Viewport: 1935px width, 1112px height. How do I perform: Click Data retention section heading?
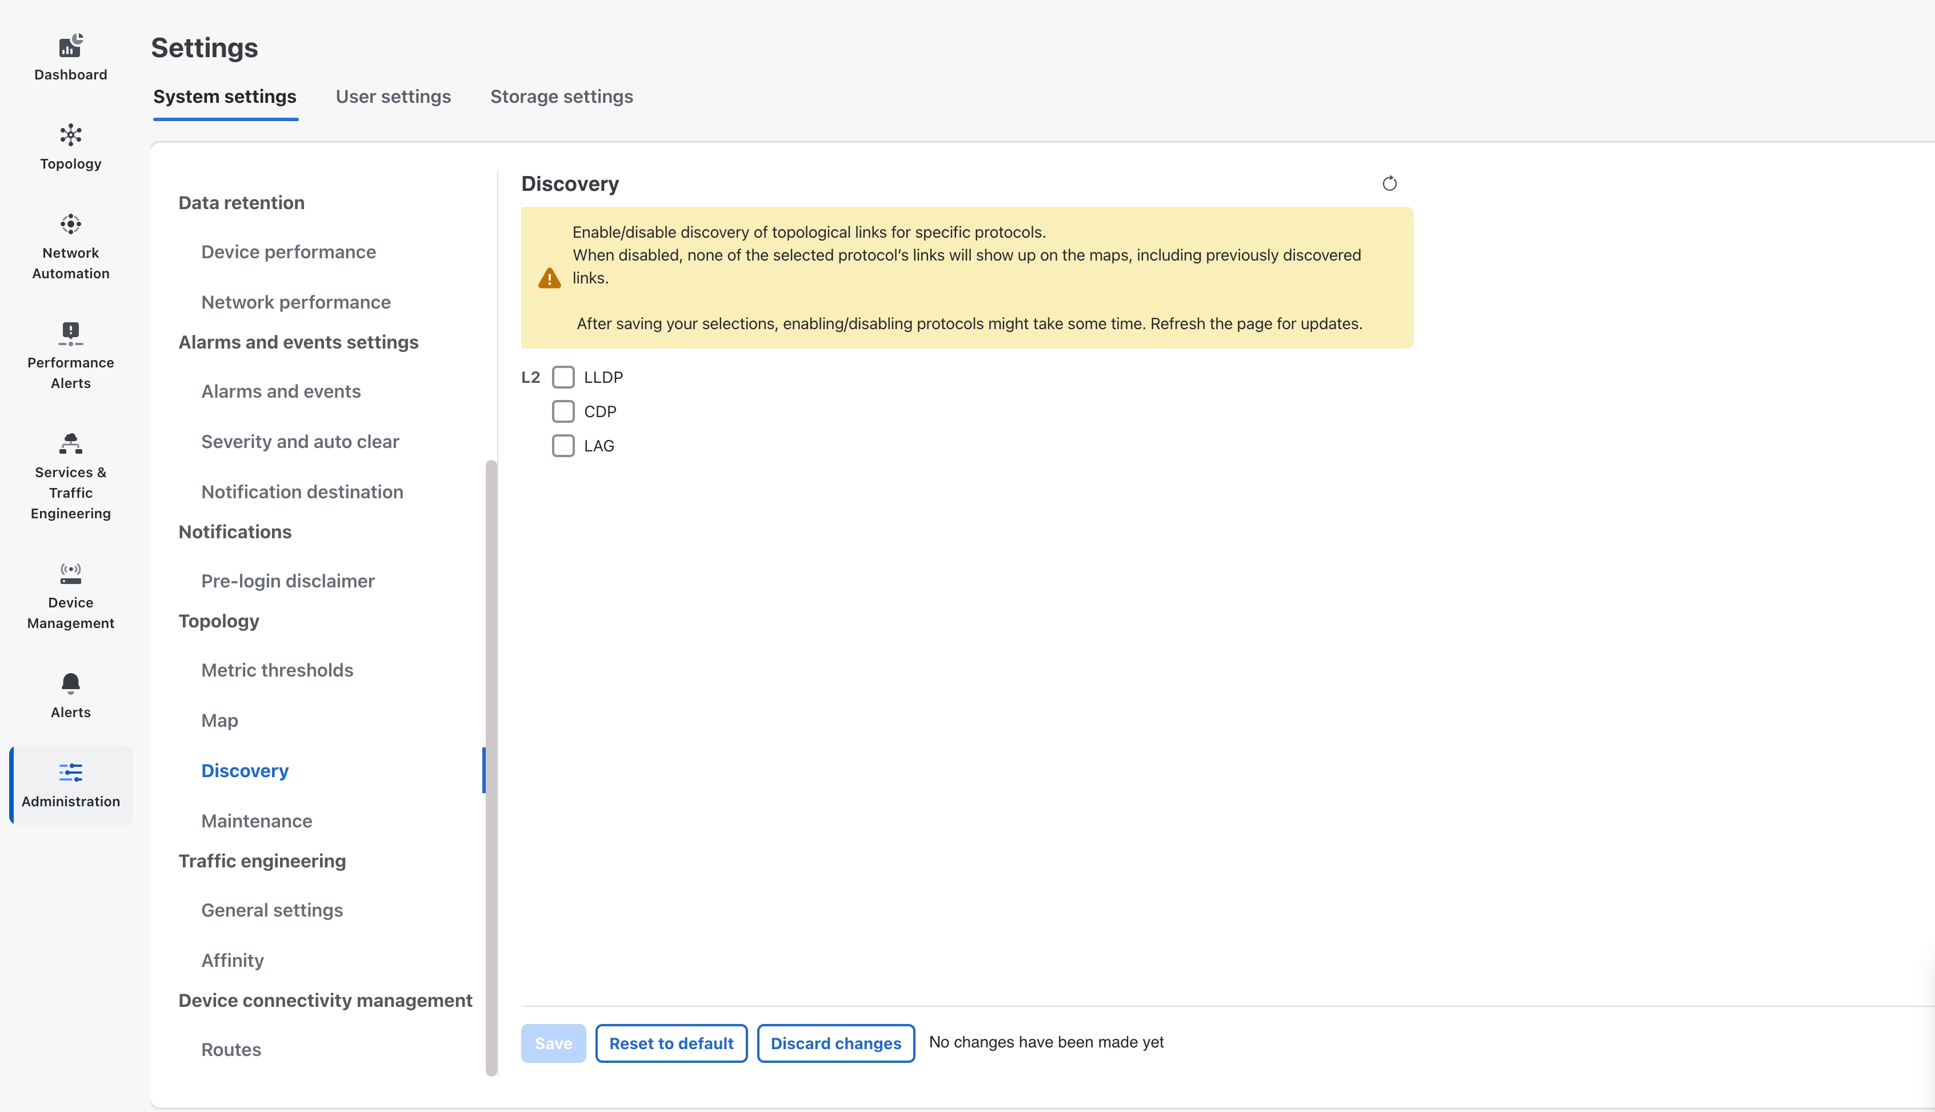(241, 202)
